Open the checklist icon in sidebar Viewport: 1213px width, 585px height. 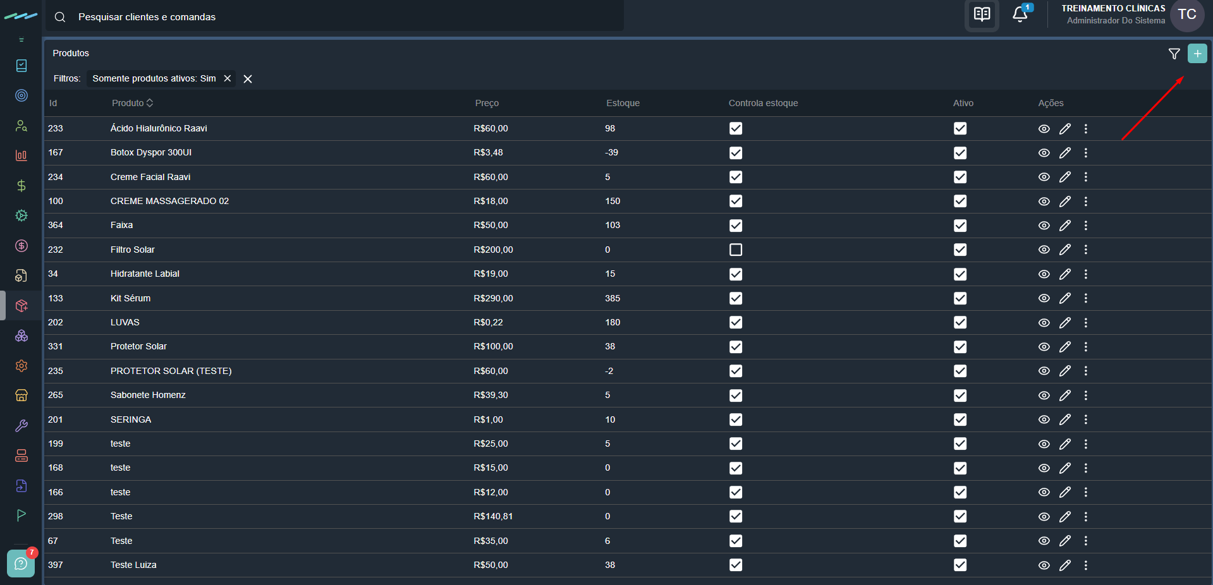[21, 66]
